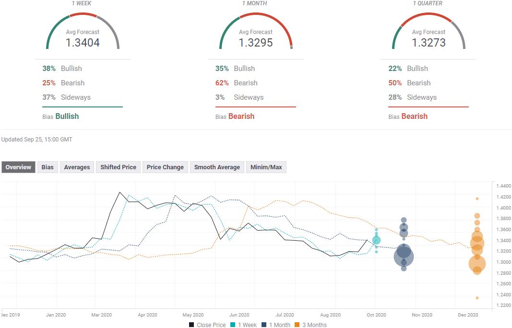The height and width of the screenshot is (328, 512).
Task: Toggle the 1 Week legend swatch
Action: (233, 325)
